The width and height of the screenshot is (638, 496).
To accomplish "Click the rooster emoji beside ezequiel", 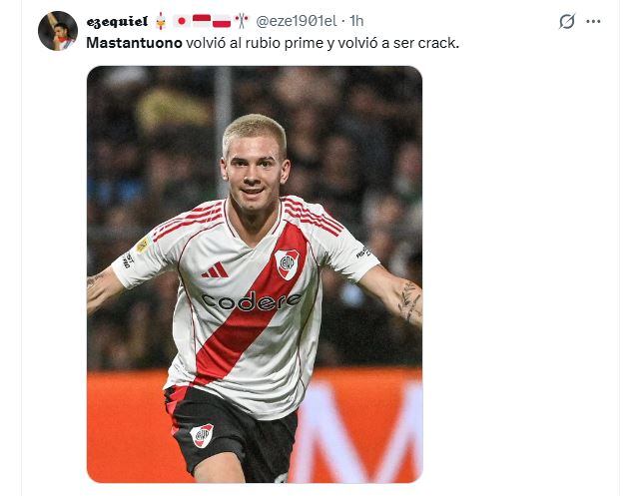I will click(x=161, y=21).
